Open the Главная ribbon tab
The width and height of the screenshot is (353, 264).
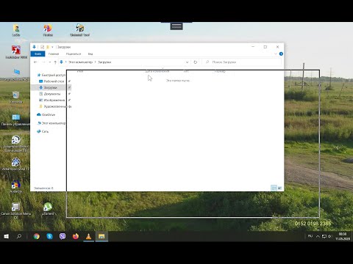click(54, 54)
